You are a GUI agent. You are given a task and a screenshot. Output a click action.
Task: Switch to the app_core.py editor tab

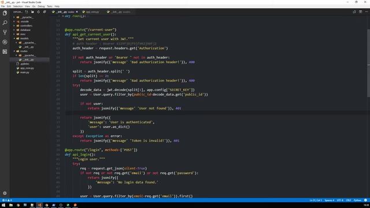point(92,12)
